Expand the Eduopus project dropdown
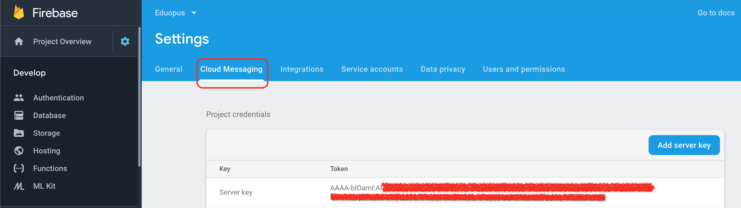 [x=194, y=13]
